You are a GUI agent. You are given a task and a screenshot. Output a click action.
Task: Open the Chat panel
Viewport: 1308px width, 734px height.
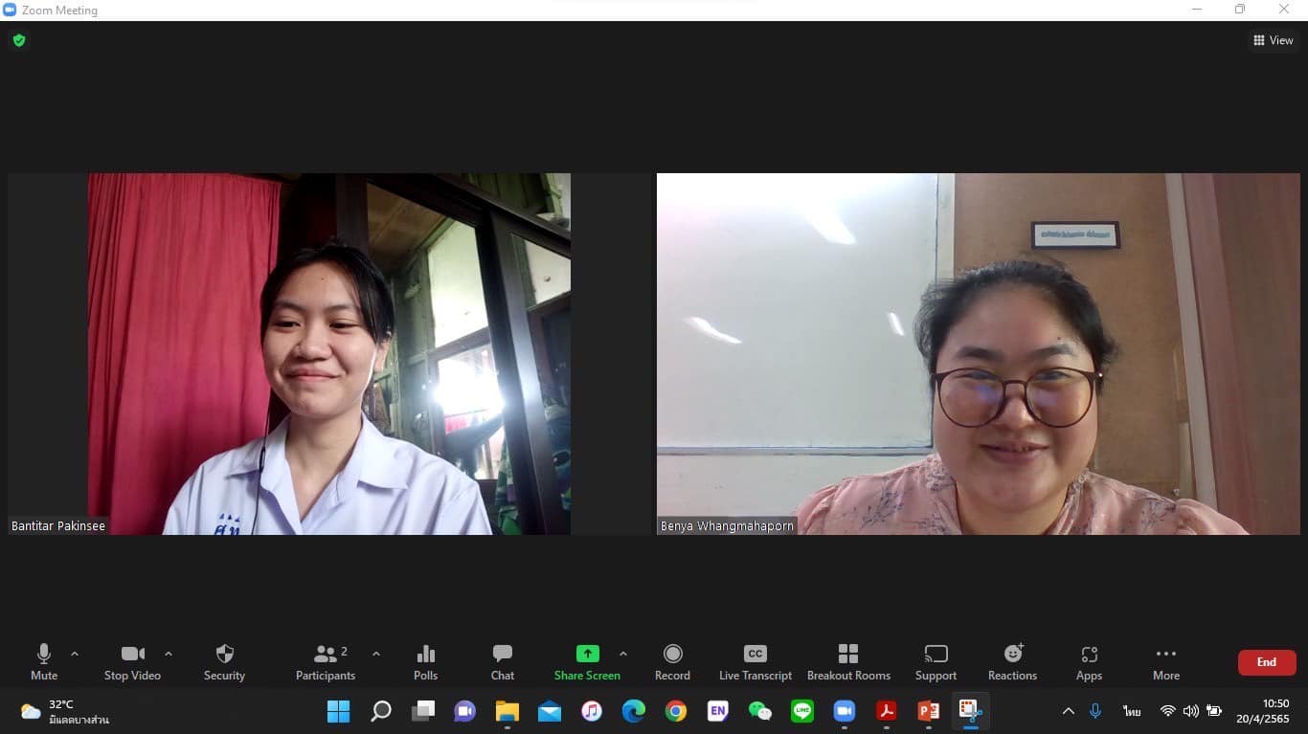click(503, 662)
